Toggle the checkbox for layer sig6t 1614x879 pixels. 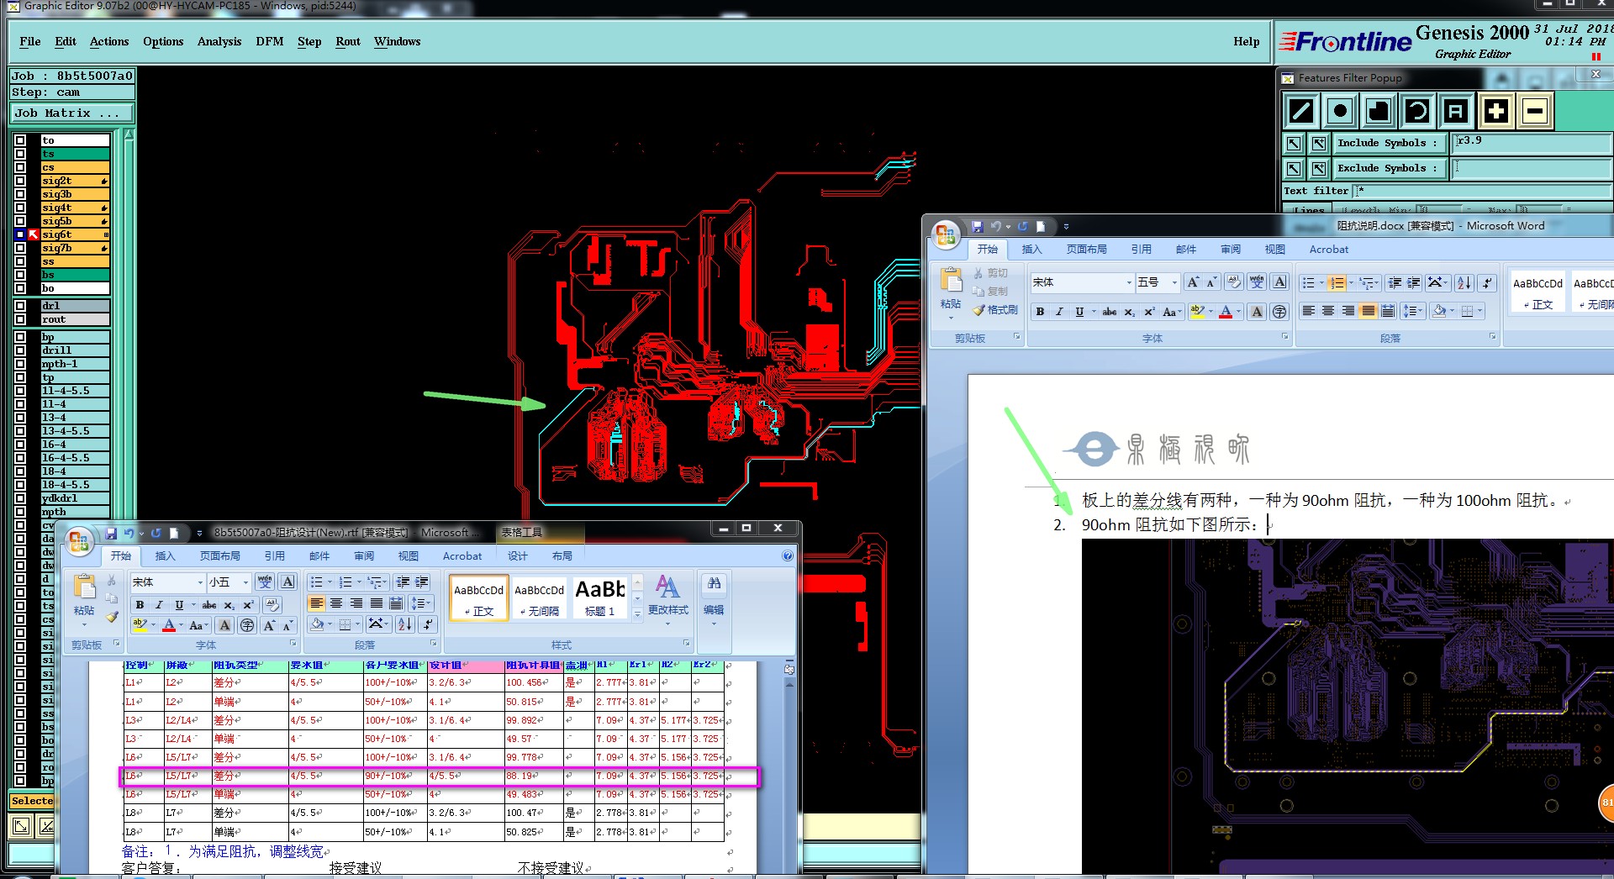(20, 234)
